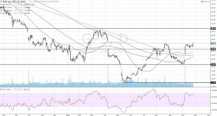Hide the MA line valued 23.9848
The image size is (217, 116).
point(15,7)
